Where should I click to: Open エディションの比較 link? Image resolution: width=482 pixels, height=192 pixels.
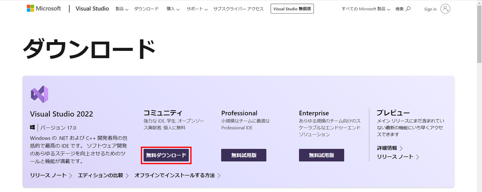click(103, 176)
